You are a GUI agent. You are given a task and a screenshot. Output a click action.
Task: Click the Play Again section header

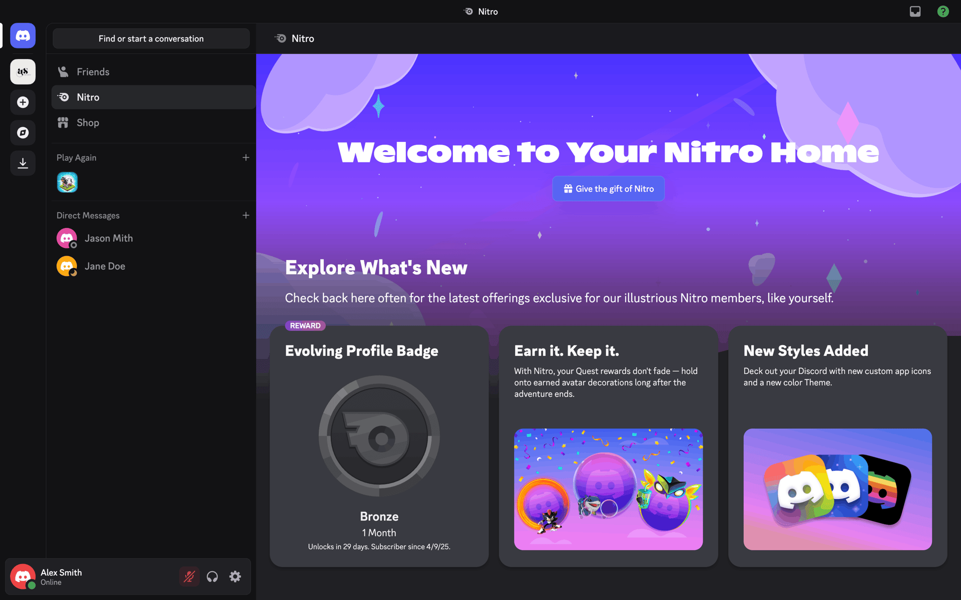[76, 157]
